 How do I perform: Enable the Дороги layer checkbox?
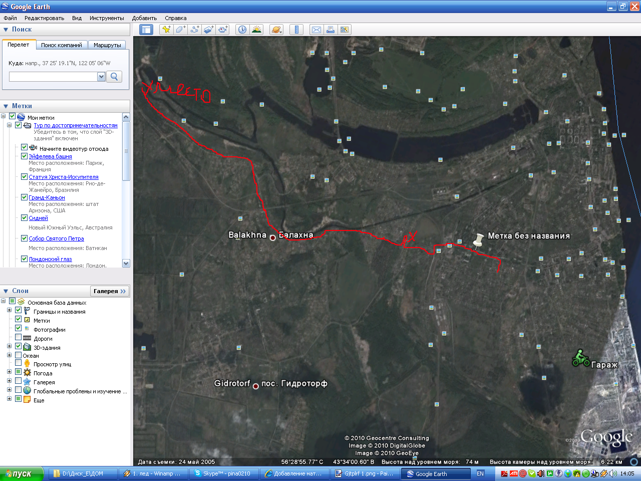(19, 337)
